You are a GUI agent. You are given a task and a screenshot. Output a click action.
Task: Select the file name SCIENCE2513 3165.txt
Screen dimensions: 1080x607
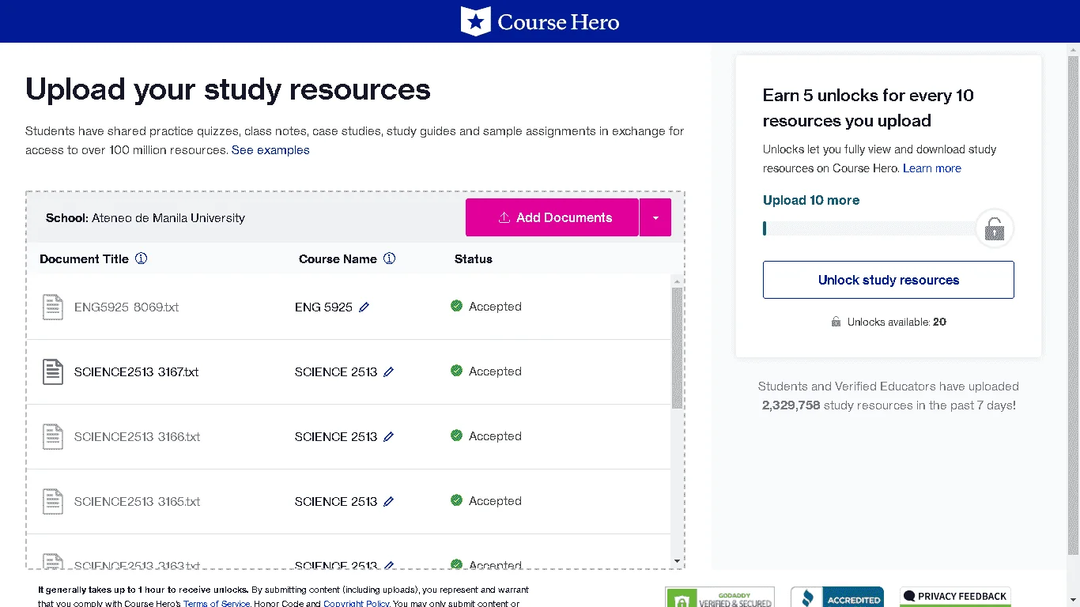click(138, 501)
